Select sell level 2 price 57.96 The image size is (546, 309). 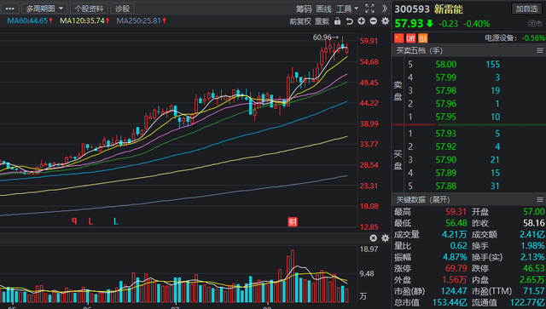(x=445, y=104)
